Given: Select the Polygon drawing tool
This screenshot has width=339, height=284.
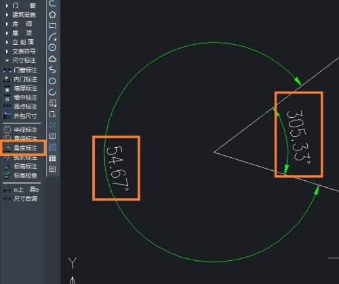Looking at the screenshot, I should click(x=52, y=15).
